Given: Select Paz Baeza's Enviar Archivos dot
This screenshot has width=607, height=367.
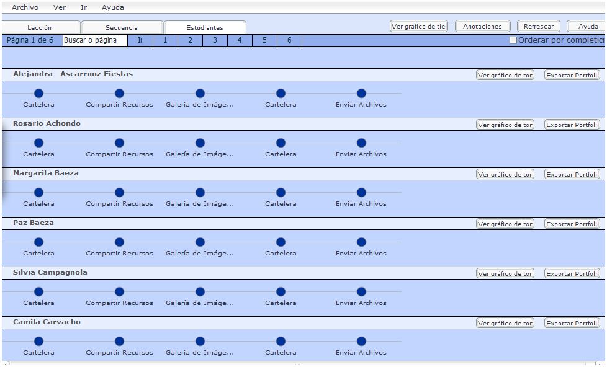Looking at the screenshot, I should coord(361,242).
